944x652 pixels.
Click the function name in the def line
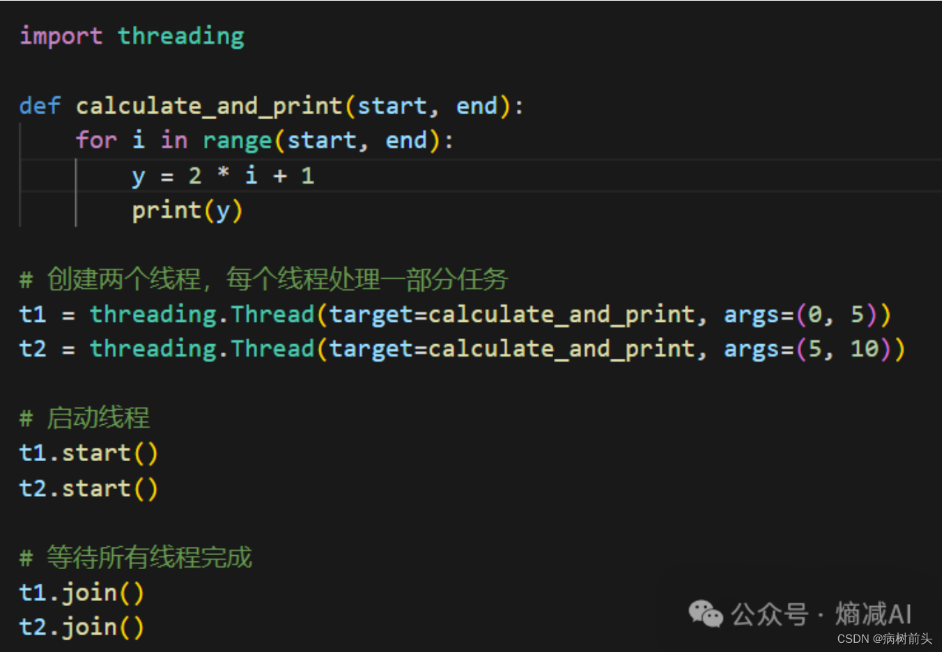[209, 106]
